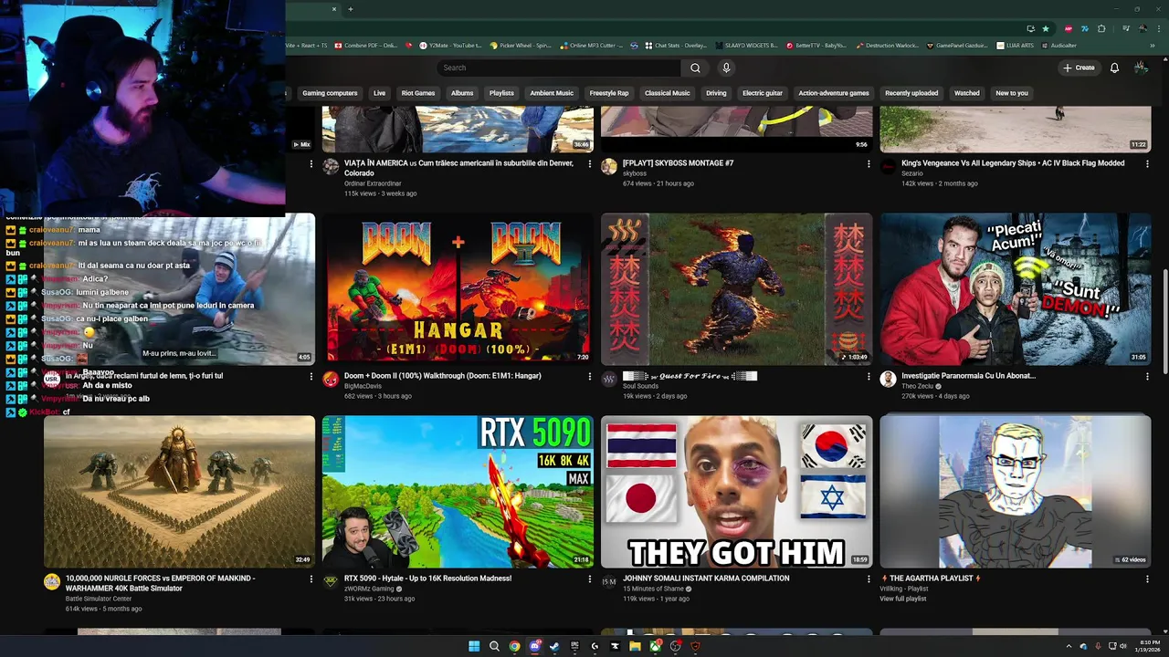The width and height of the screenshot is (1169, 657).
Task: Open File Explorer from the taskbar
Action: tap(635, 646)
